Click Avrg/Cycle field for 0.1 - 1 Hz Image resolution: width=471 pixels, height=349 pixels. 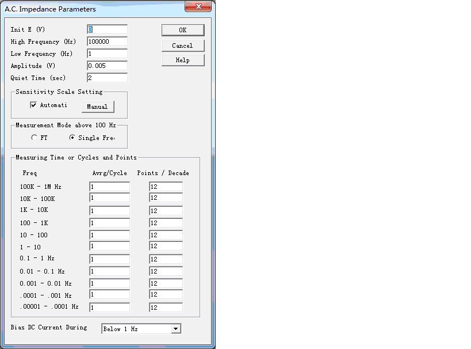coord(110,259)
